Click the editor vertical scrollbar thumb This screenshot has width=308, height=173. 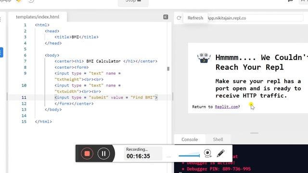tap(168, 69)
